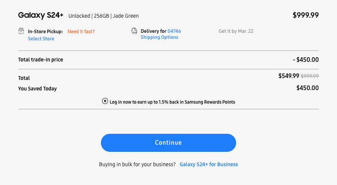Click the $999.99 product price at top
The height and width of the screenshot is (185, 337).
[x=306, y=15]
